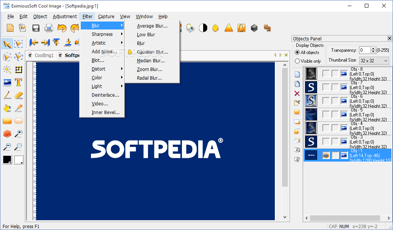Select the magic wand sparkle tool
The image size is (393, 230).
(x=7, y=69)
